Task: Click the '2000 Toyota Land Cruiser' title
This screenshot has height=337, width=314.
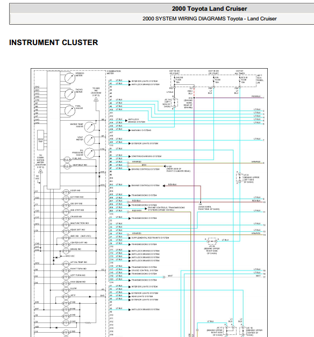Action: 209,9
